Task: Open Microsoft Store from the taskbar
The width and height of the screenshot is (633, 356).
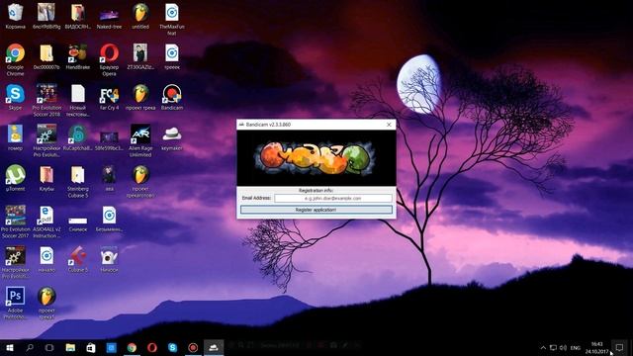Action: 91,347
